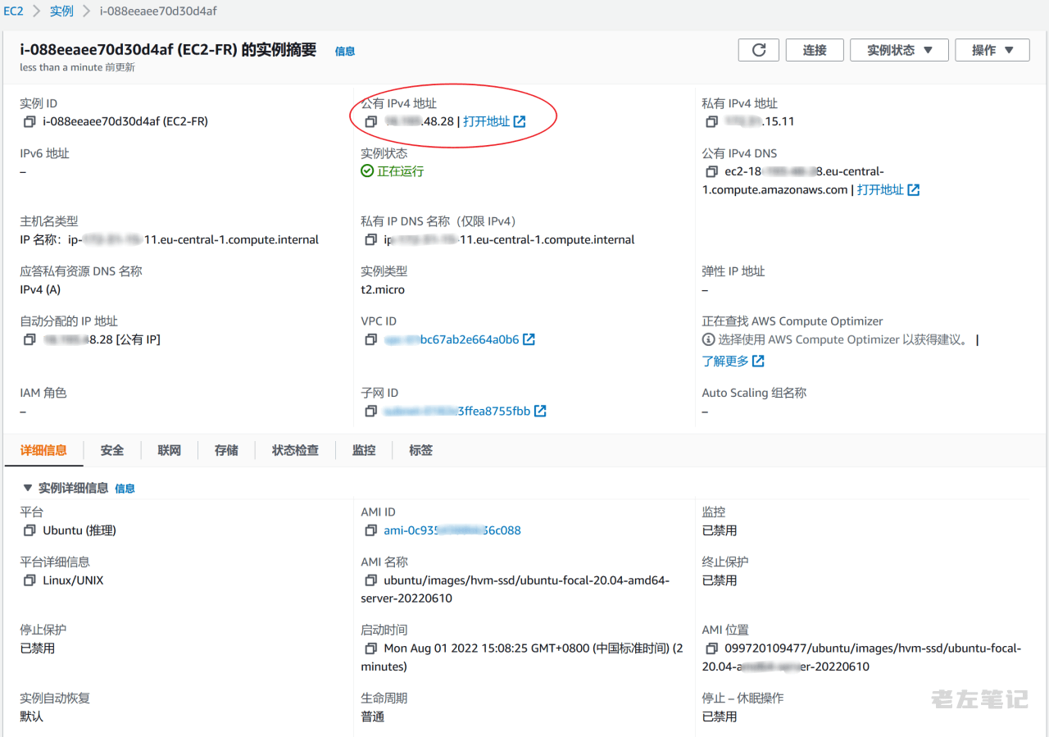Copy the private IPv4 address

tap(711, 122)
